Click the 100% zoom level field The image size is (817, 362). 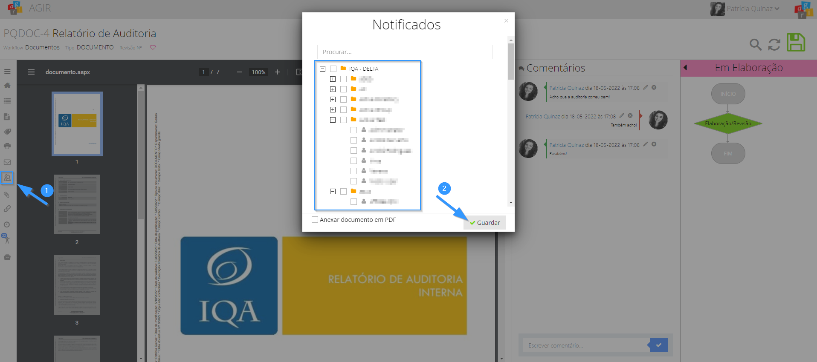(259, 72)
